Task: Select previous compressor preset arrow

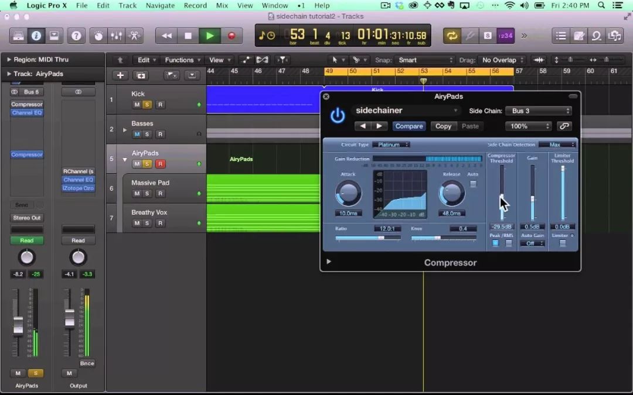Action: 363,126
